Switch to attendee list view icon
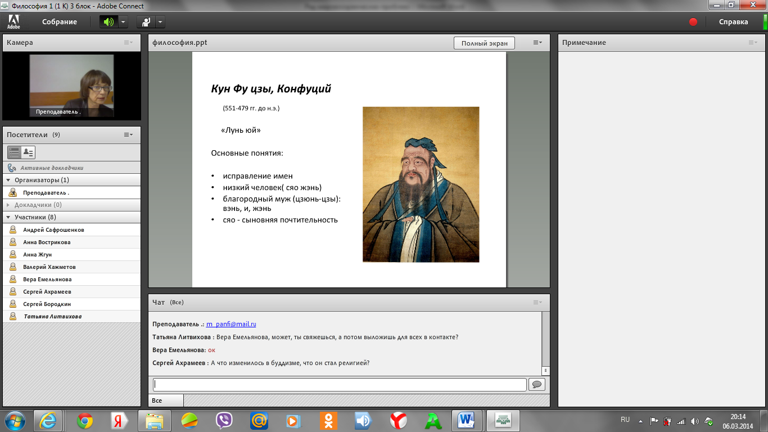 (x=15, y=152)
